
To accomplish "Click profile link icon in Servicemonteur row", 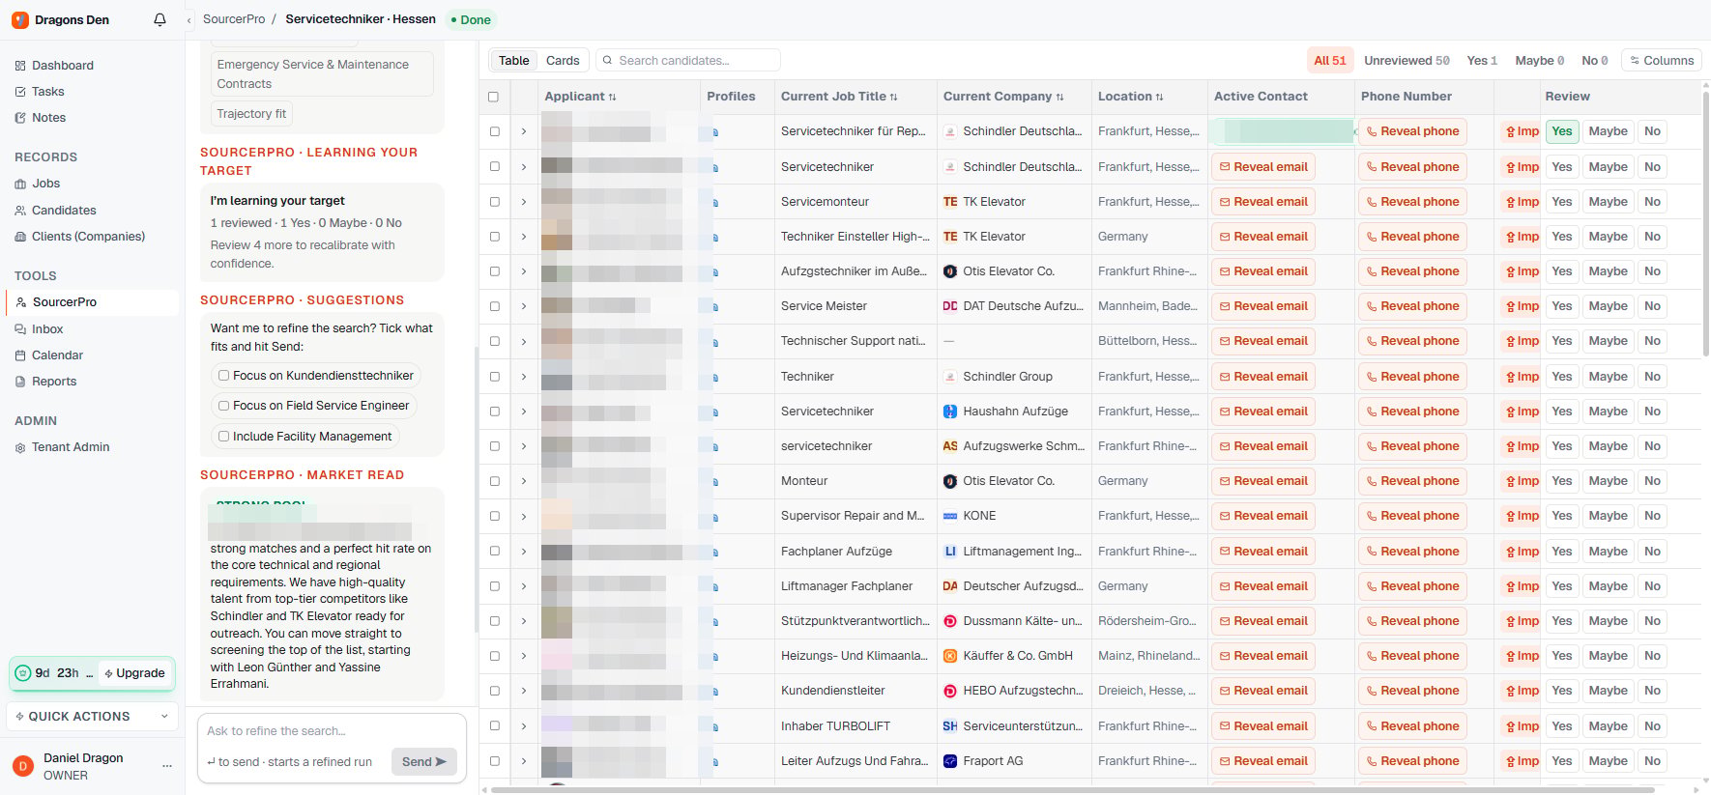I will click(715, 202).
